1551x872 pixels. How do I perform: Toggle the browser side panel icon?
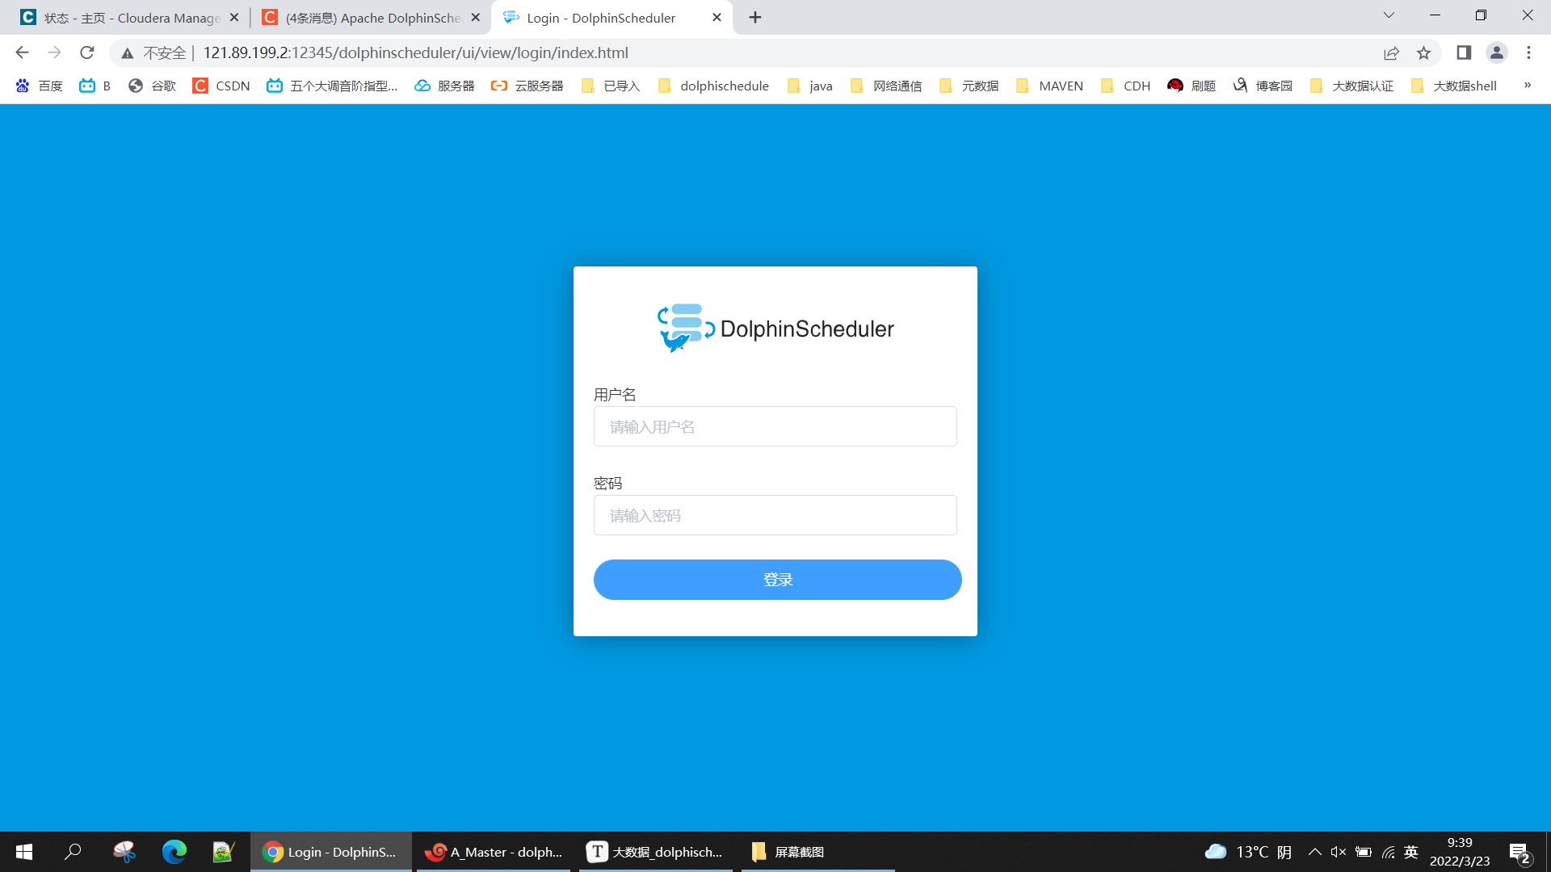[1464, 53]
